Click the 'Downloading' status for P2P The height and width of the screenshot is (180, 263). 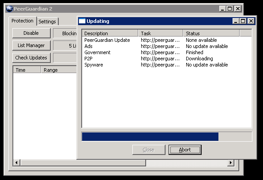click(x=199, y=59)
